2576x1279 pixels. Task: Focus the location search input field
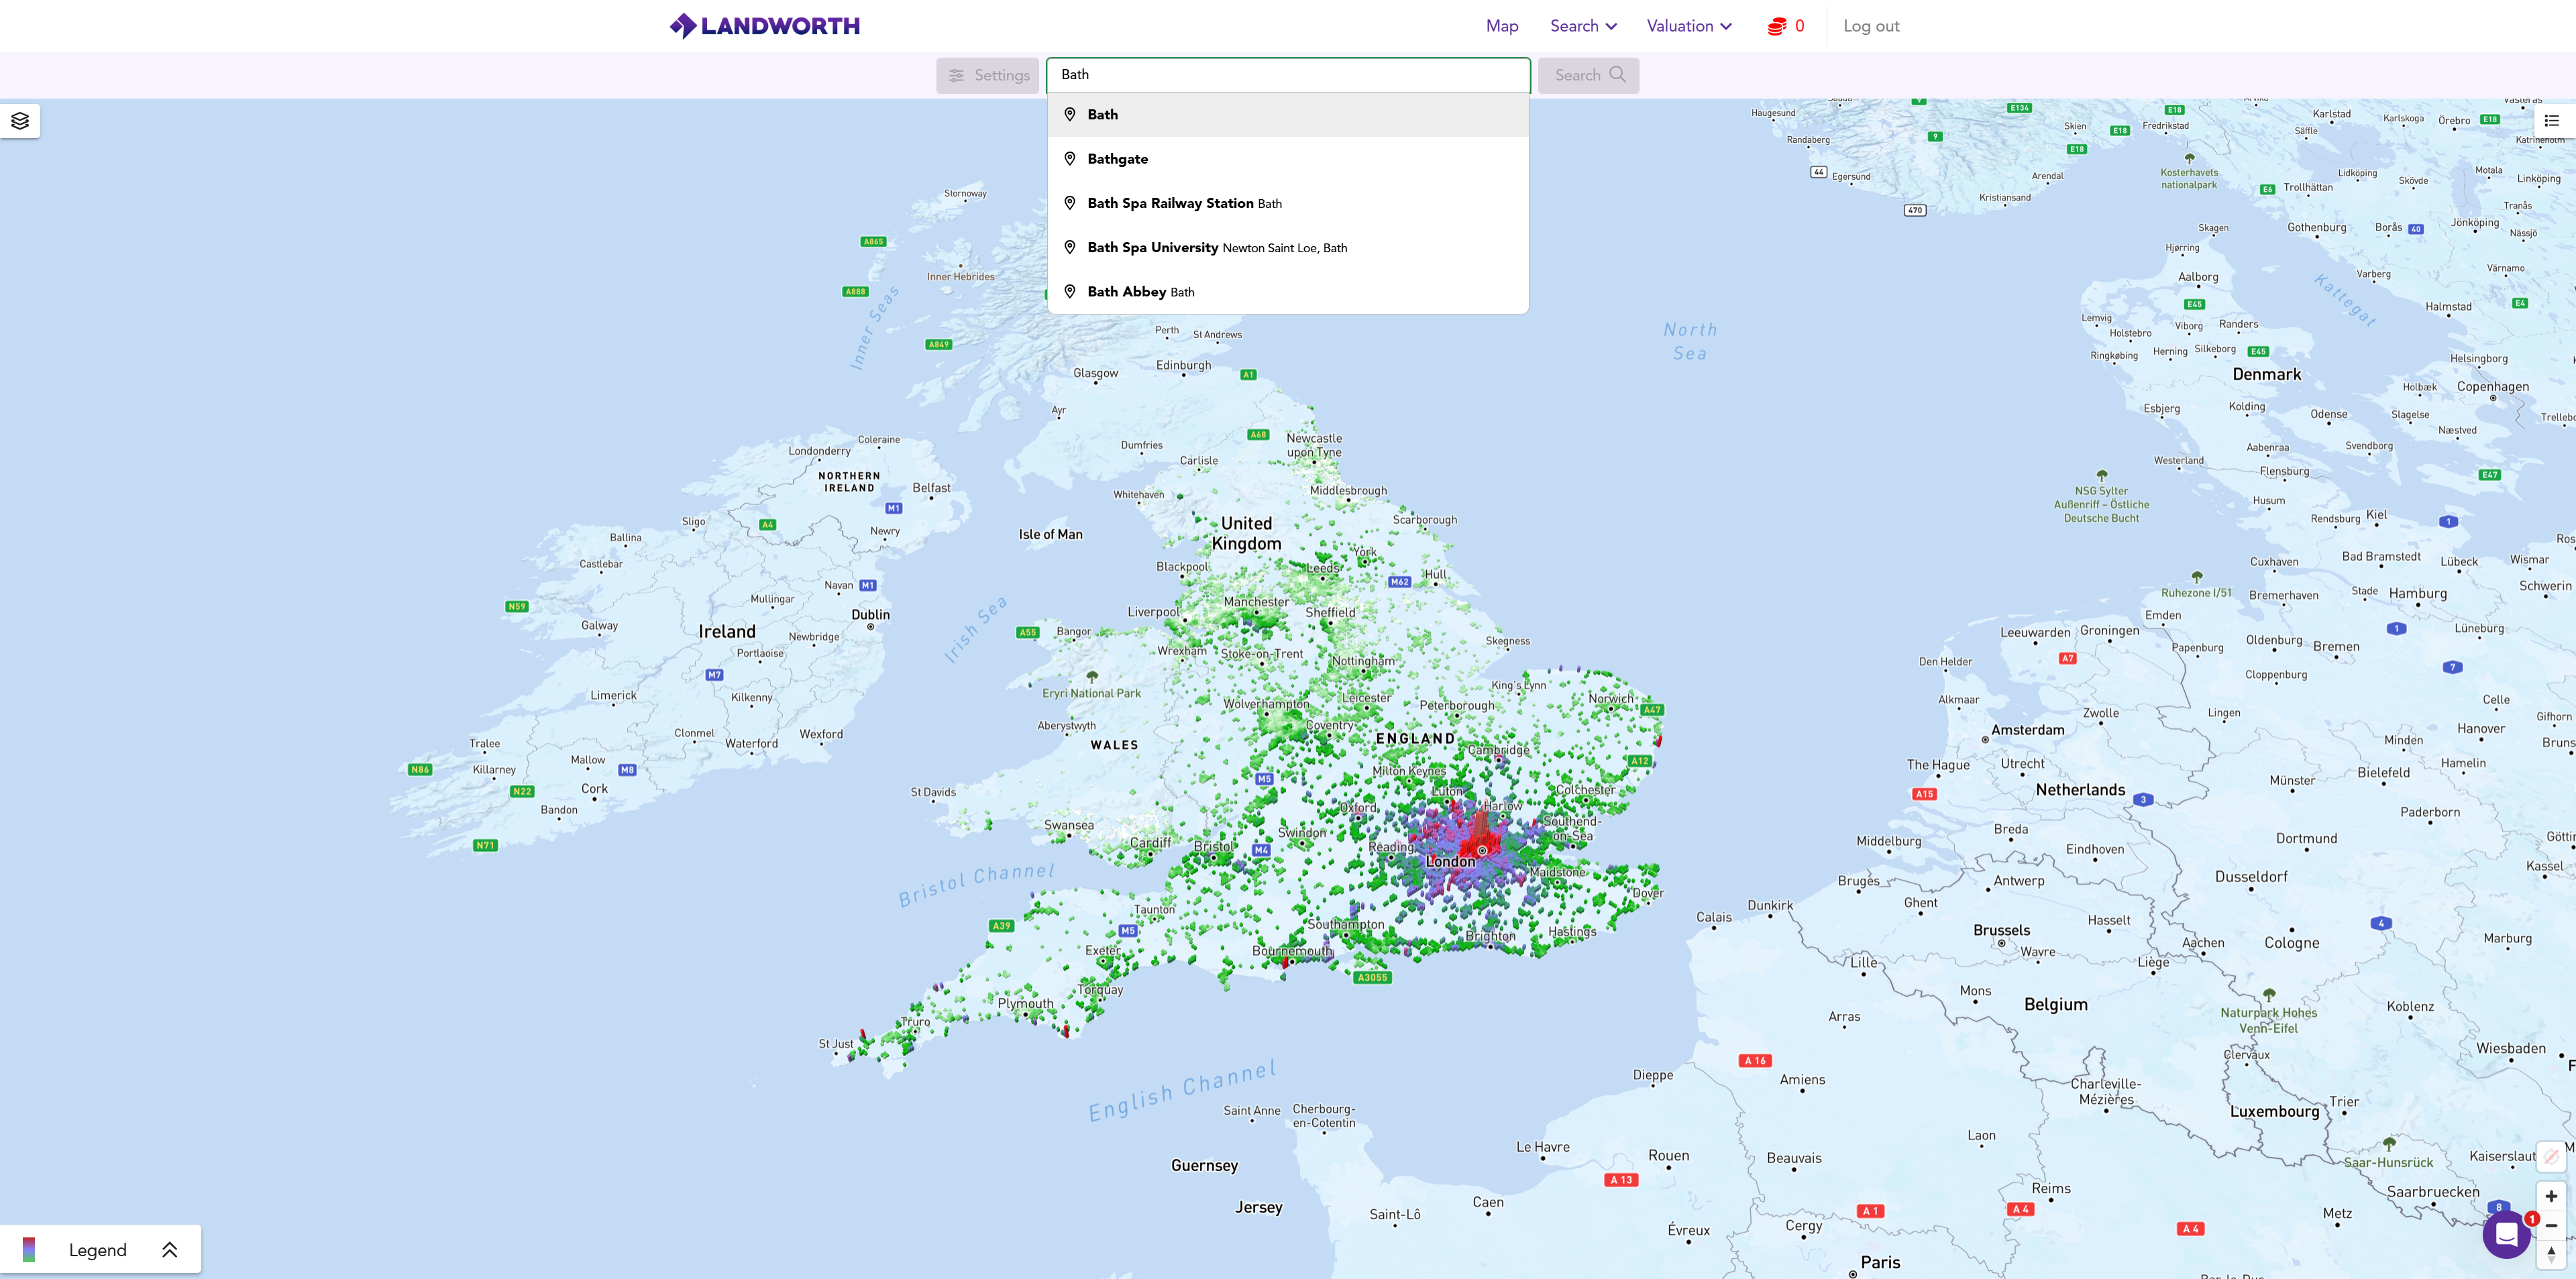pos(1287,75)
